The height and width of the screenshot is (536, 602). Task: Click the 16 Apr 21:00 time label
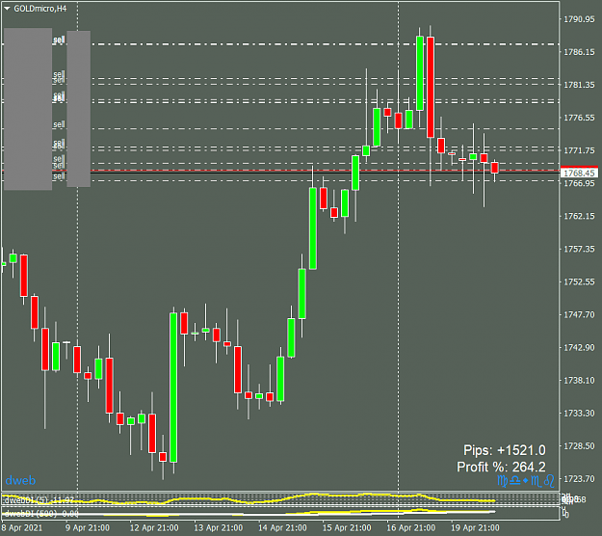[410, 528]
